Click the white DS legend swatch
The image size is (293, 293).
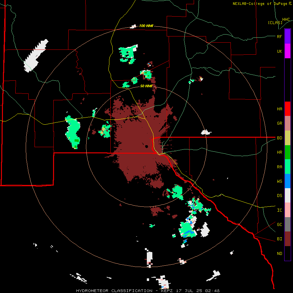pos(287,195)
